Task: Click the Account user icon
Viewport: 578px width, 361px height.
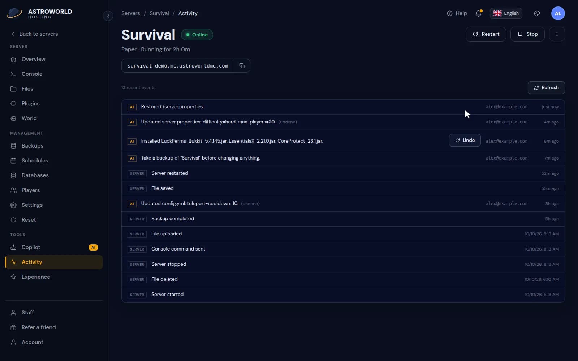Action: 13,342
